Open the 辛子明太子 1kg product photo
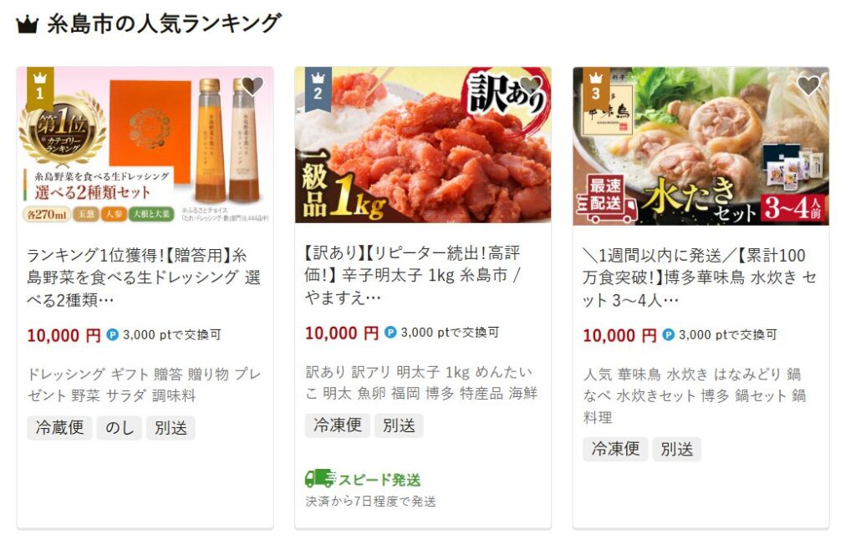The width and height of the screenshot is (856, 540). pyautogui.click(x=423, y=145)
